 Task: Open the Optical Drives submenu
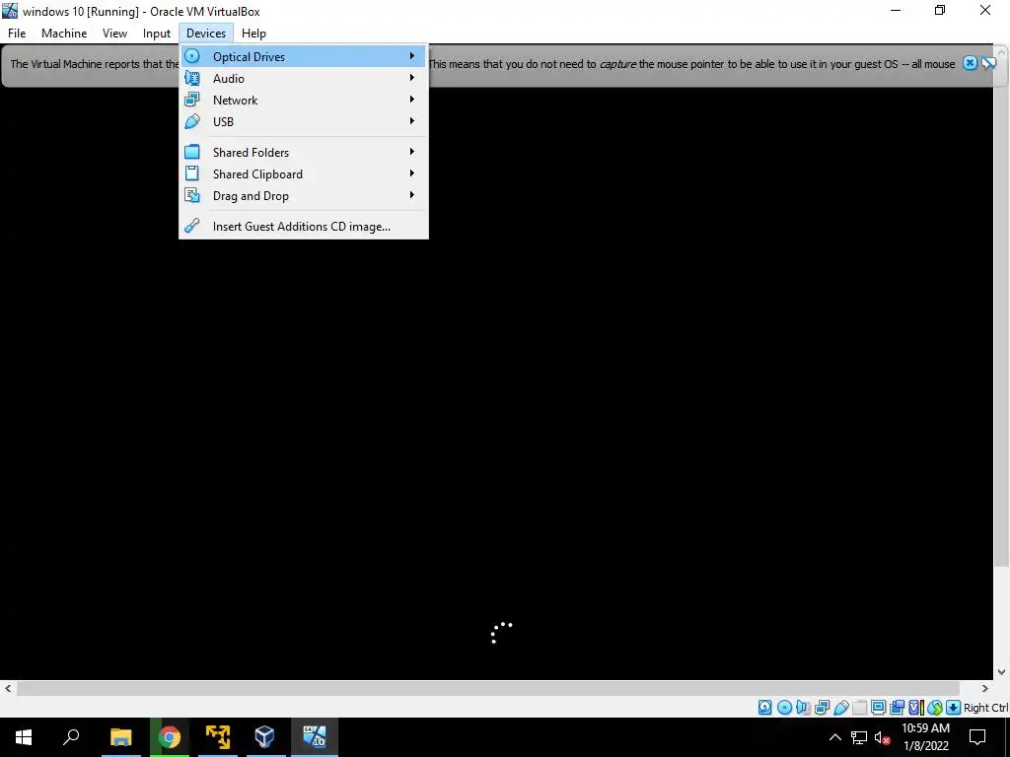[x=303, y=56]
